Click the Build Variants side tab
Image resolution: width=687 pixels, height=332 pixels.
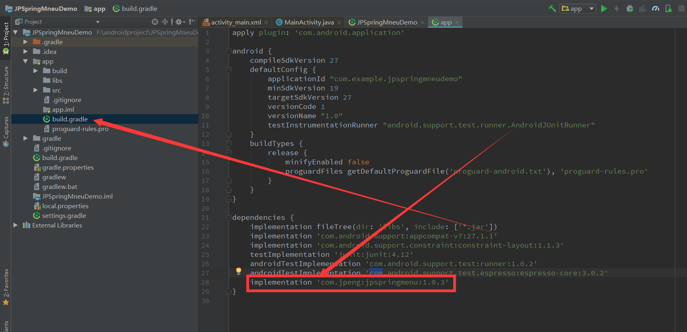pyautogui.click(x=6, y=326)
